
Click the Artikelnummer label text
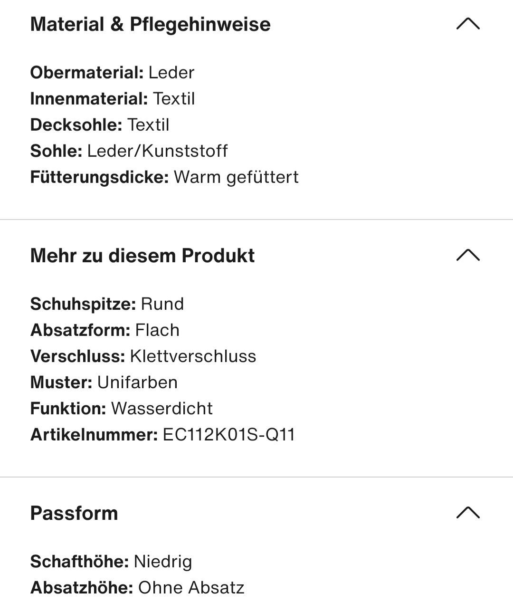94,435
